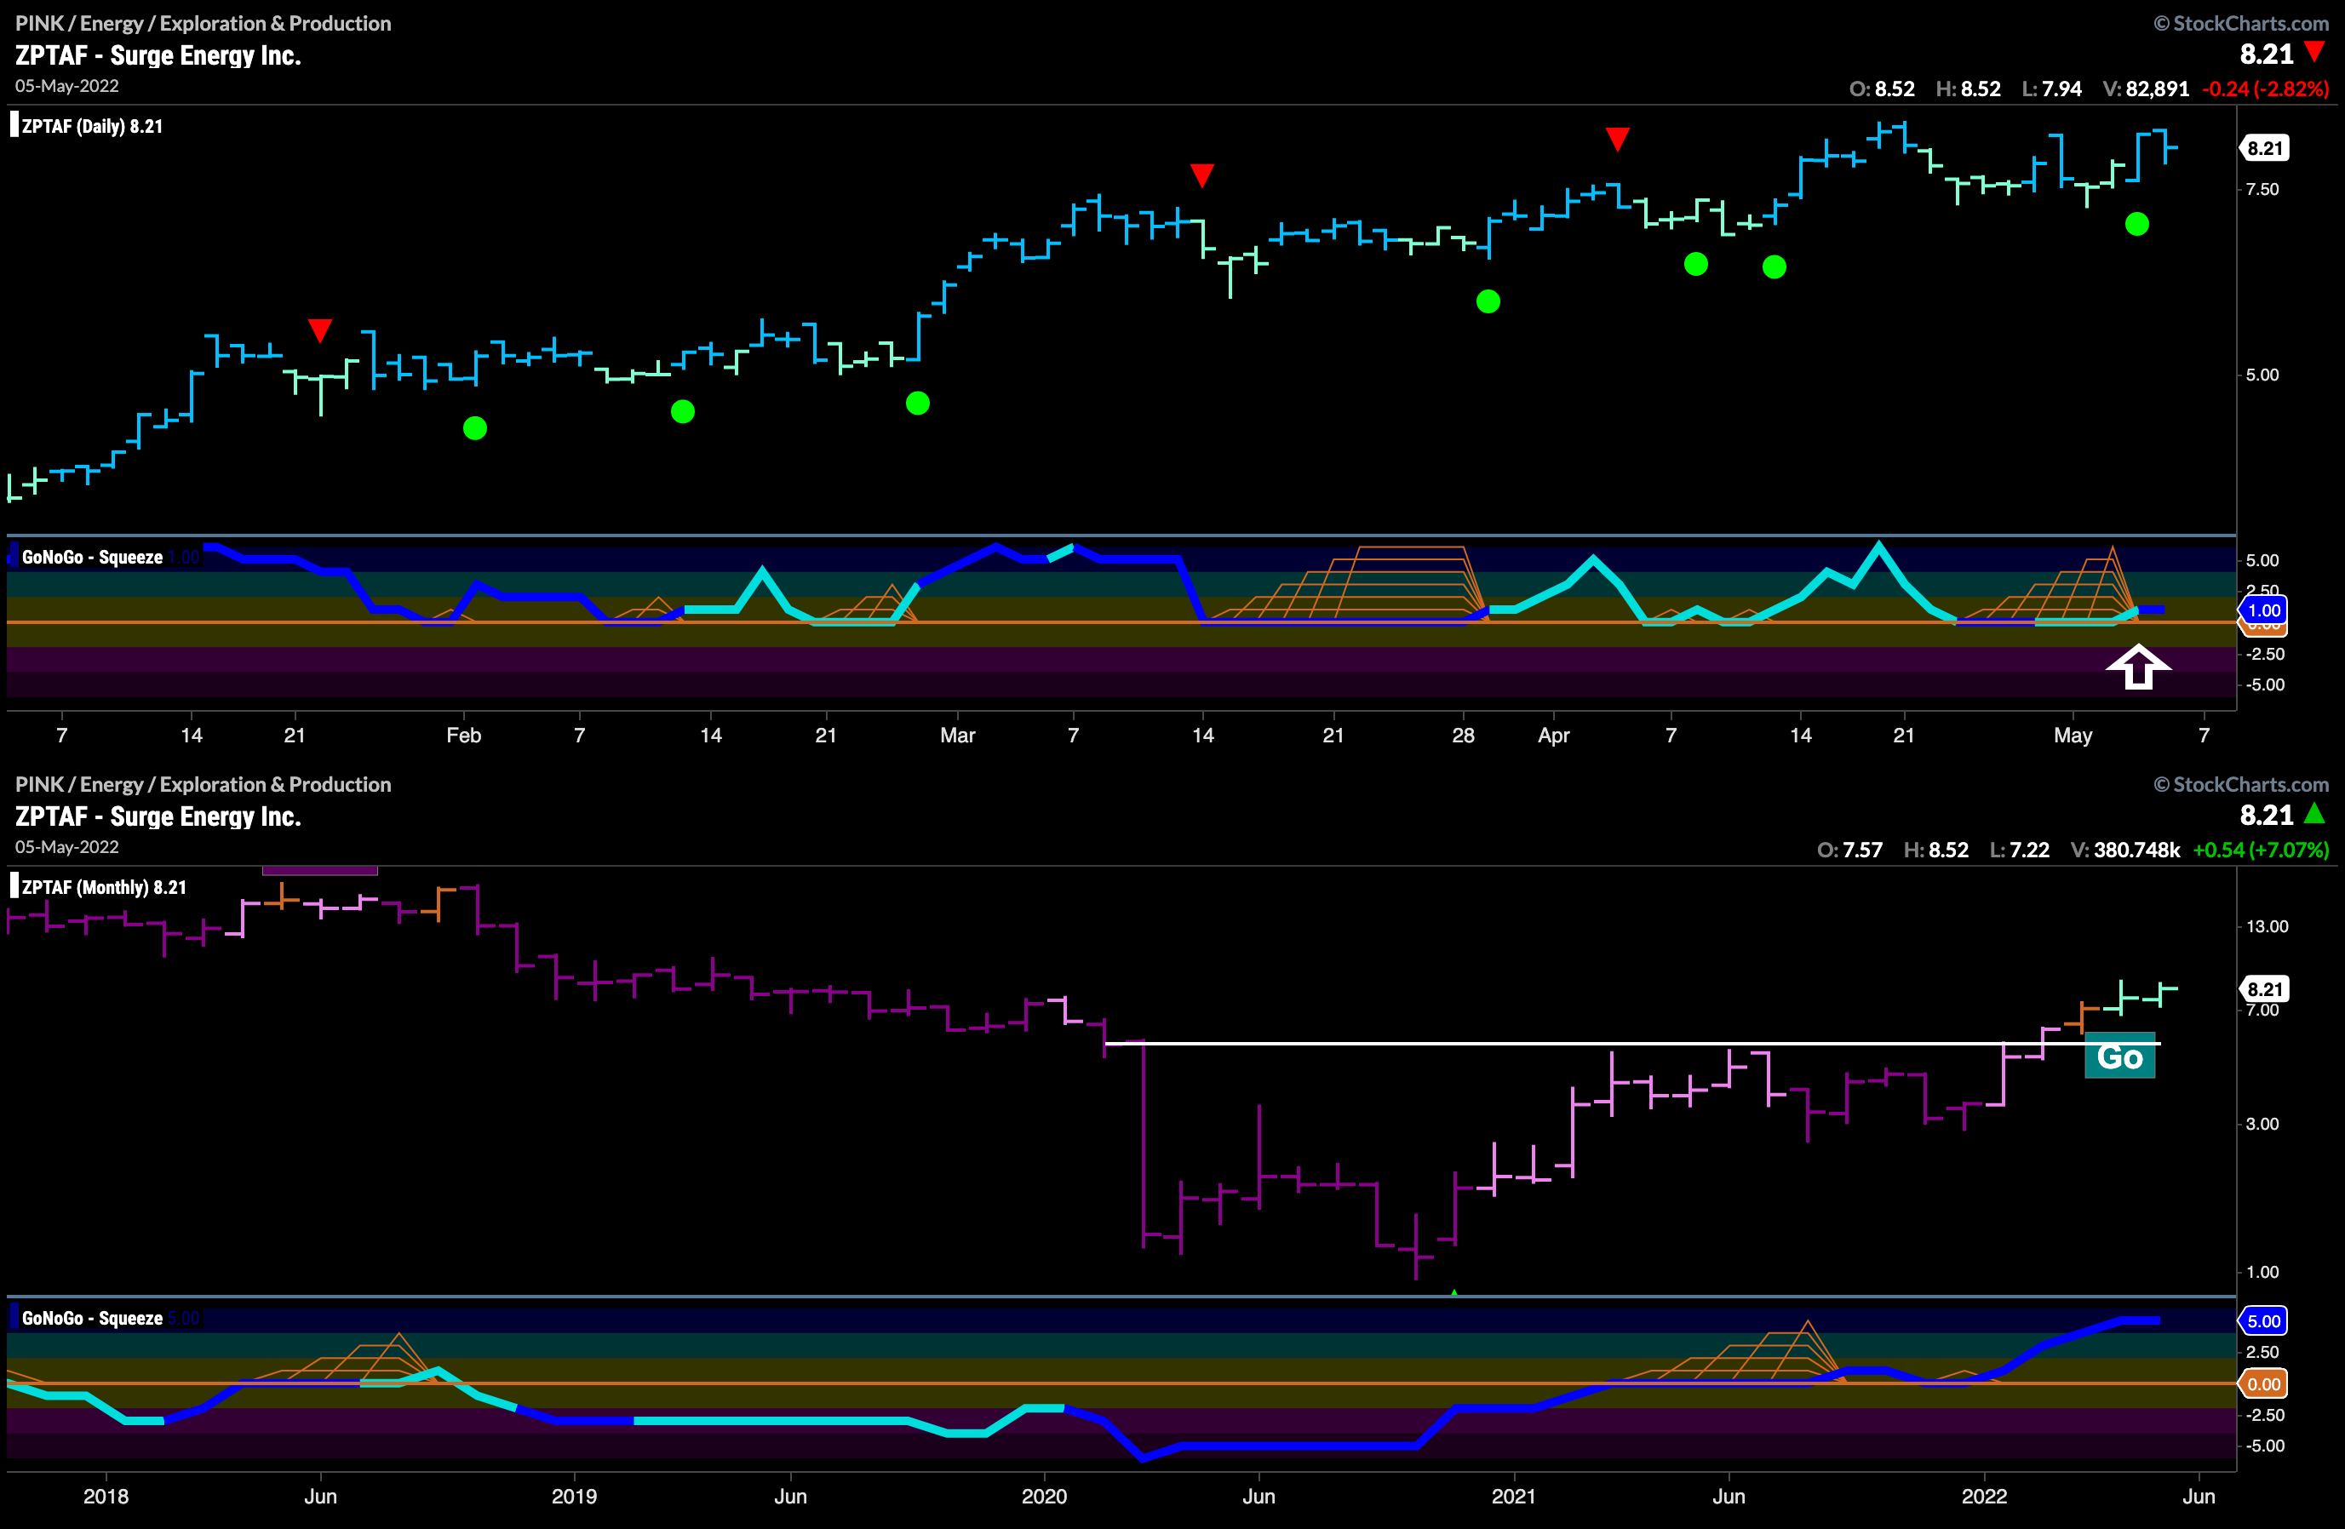Image resolution: width=2345 pixels, height=1529 pixels.
Task: Click the 2020 label on monthly time axis
Action: click(x=1043, y=1497)
